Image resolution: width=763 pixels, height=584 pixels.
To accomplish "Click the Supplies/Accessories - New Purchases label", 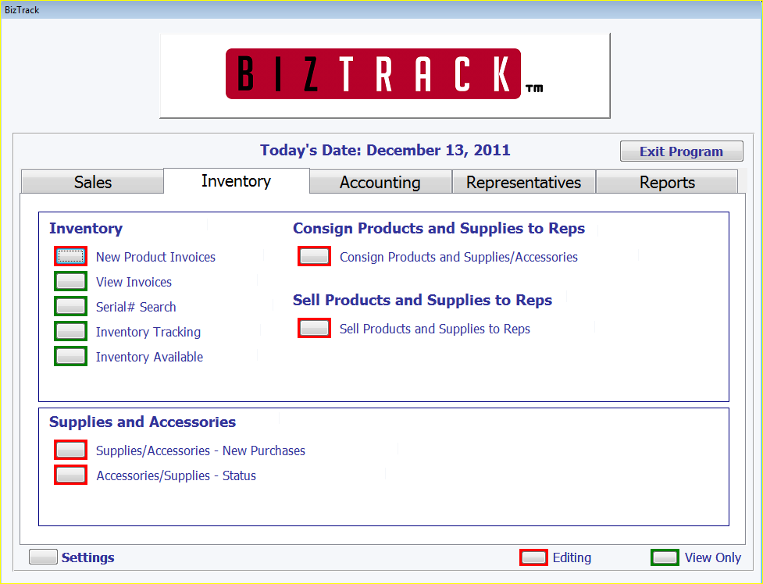I will pyautogui.click(x=201, y=450).
